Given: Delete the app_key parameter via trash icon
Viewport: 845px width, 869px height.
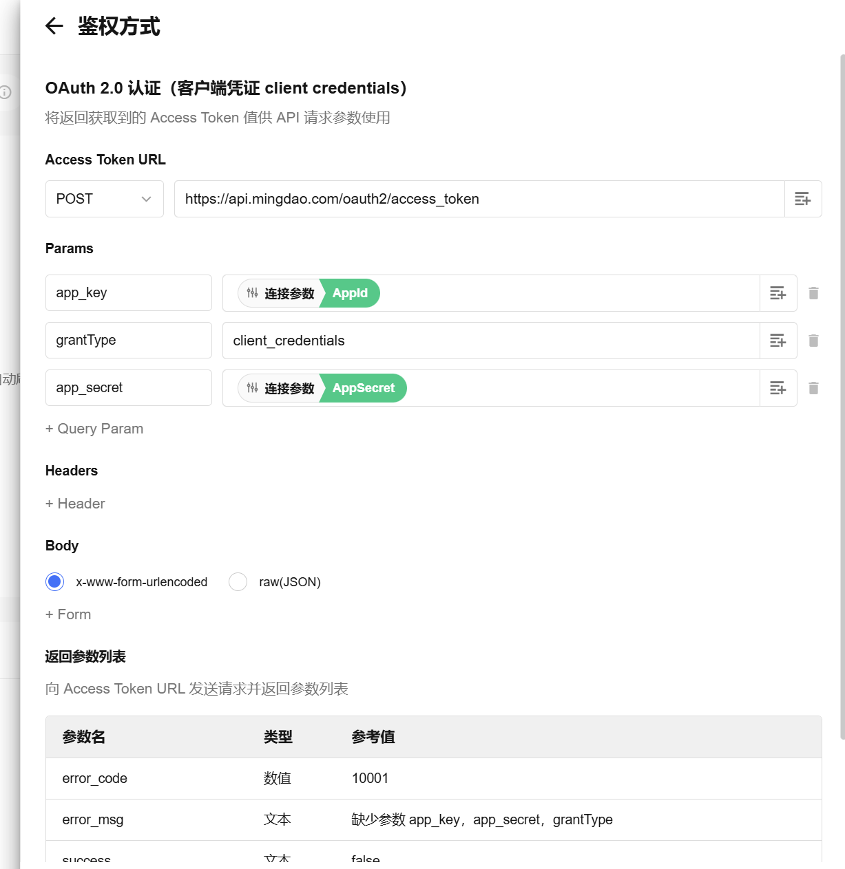Looking at the screenshot, I should pyautogui.click(x=813, y=292).
